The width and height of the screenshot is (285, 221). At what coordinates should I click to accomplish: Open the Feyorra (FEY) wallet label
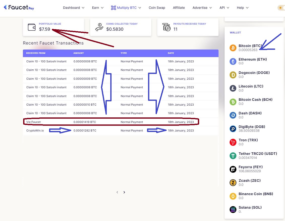[x=251, y=167]
